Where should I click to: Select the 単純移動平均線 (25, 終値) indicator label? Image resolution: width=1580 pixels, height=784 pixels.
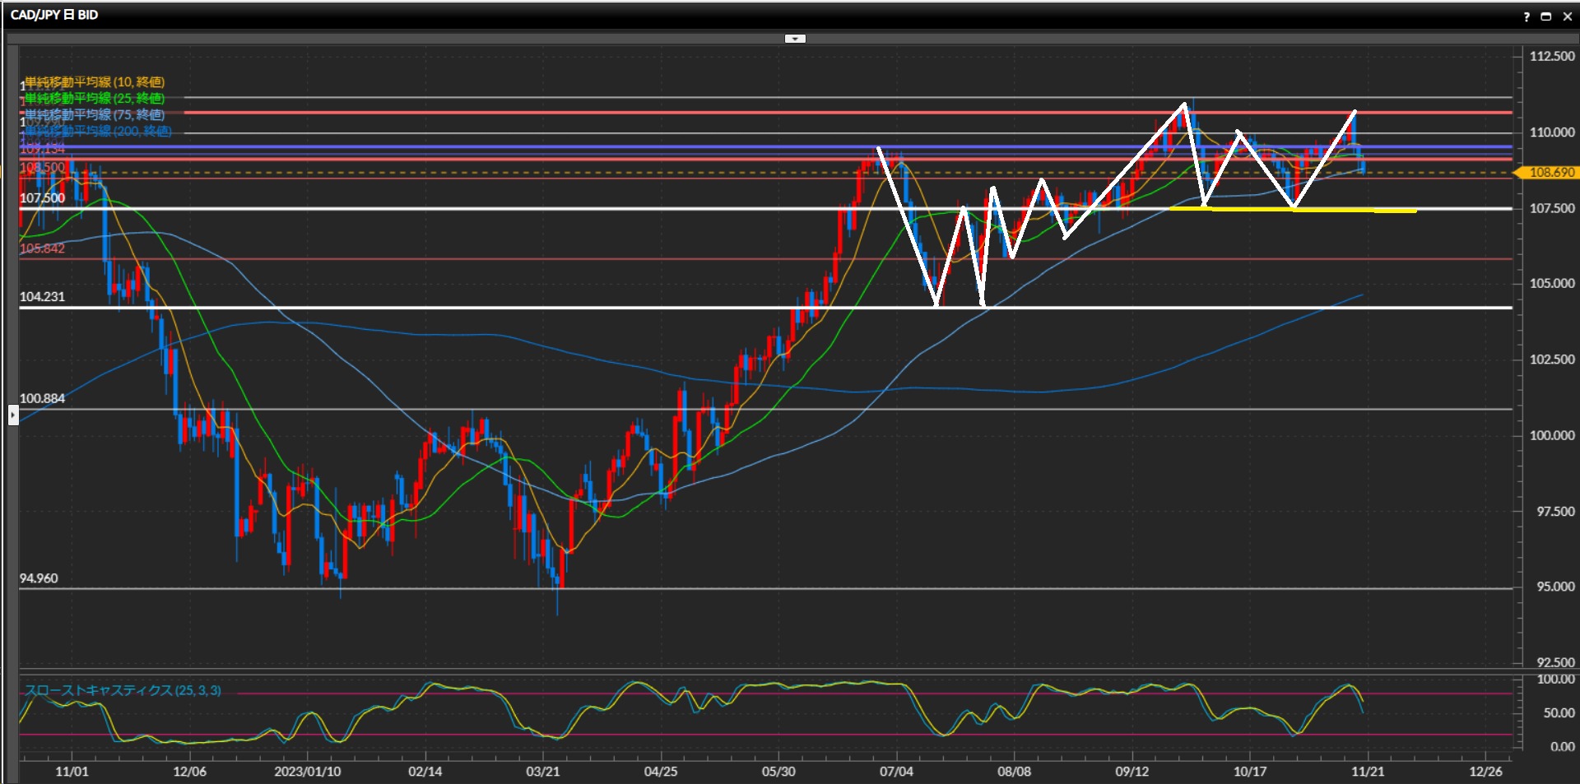pyautogui.click(x=95, y=99)
